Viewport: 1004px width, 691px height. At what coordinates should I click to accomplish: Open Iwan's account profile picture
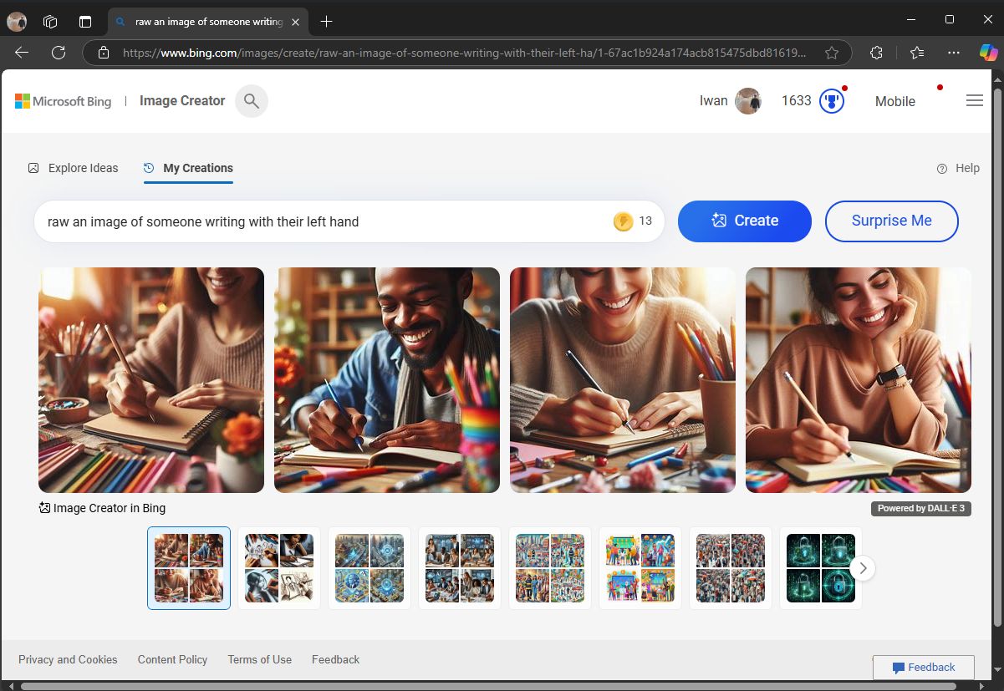pyautogui.click(x=748, y=101)
